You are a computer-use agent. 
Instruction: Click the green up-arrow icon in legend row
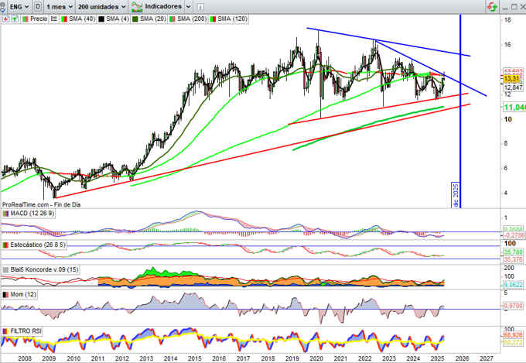click(15, 19)
